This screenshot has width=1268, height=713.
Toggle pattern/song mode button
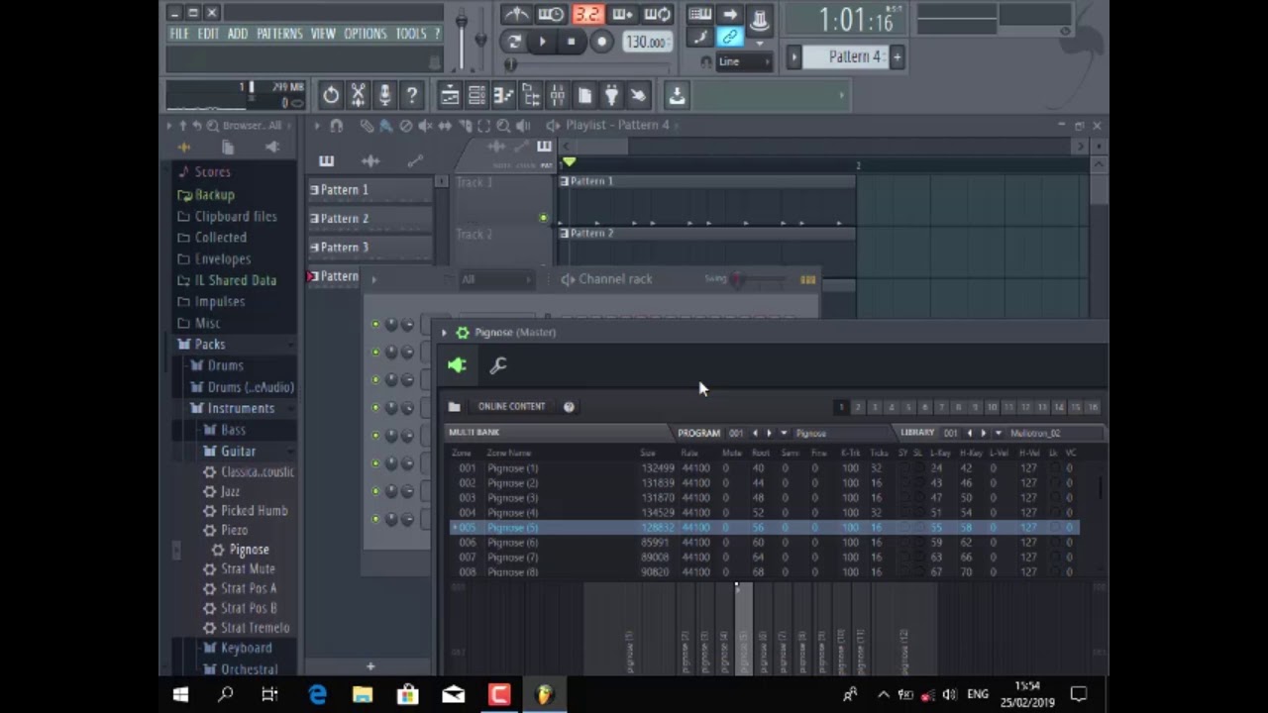point(513,42)
